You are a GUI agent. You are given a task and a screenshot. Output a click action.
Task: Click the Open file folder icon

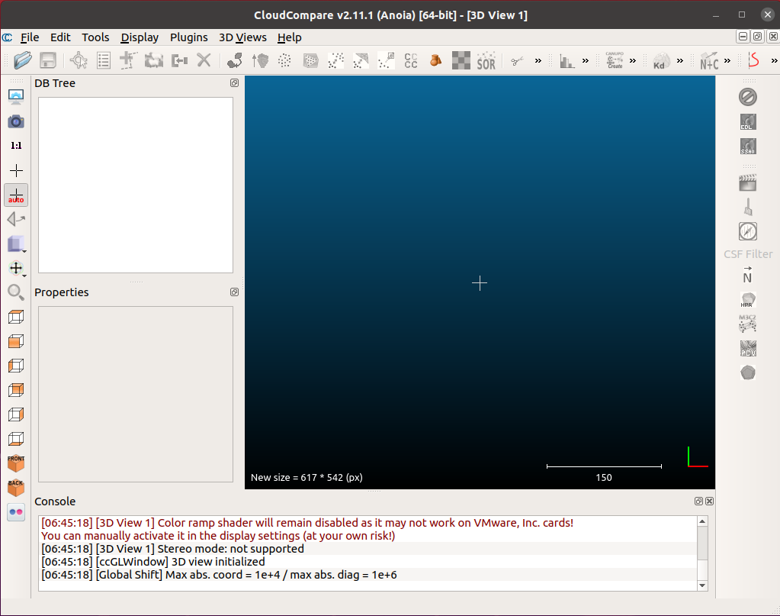point(23,61)
